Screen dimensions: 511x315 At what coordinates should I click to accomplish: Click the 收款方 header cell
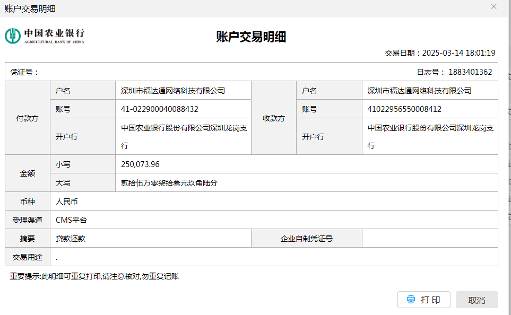click(x=274, y=118)
